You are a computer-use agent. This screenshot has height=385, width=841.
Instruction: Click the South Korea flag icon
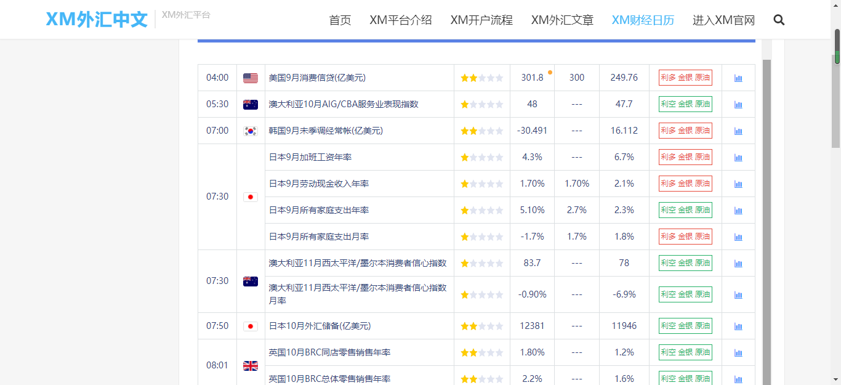(251, 131)
